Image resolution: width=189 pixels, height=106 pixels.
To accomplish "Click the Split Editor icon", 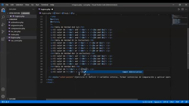I will tap(183, 9).
